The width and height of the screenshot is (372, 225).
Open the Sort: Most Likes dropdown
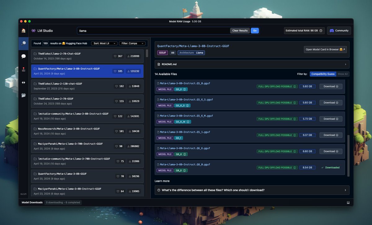pyautogui.click(x=104, y=43)
